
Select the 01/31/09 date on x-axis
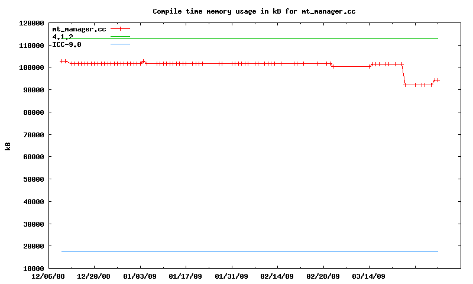tap(232, 276)
